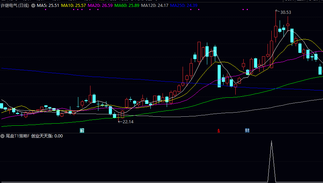Screen dimensions: 323x183
Task: Click the blue MA250 label
Action: point(184,6)
